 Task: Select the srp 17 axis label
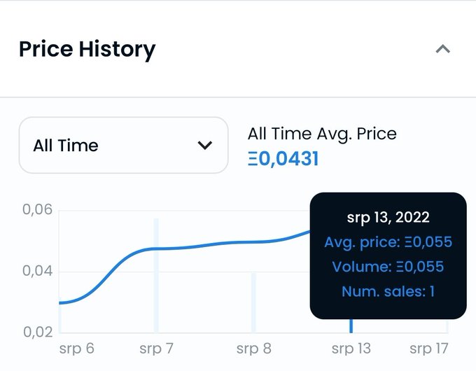click(x=429, y=348)
